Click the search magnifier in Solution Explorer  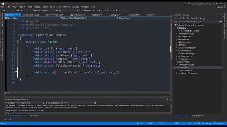pos(220,22)
